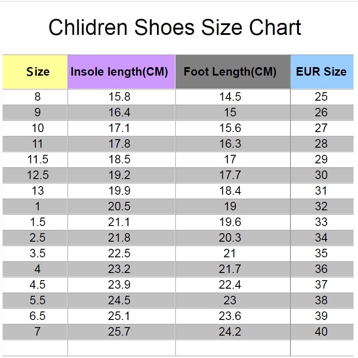Click the size 6.5 cell

click(35, 316)
